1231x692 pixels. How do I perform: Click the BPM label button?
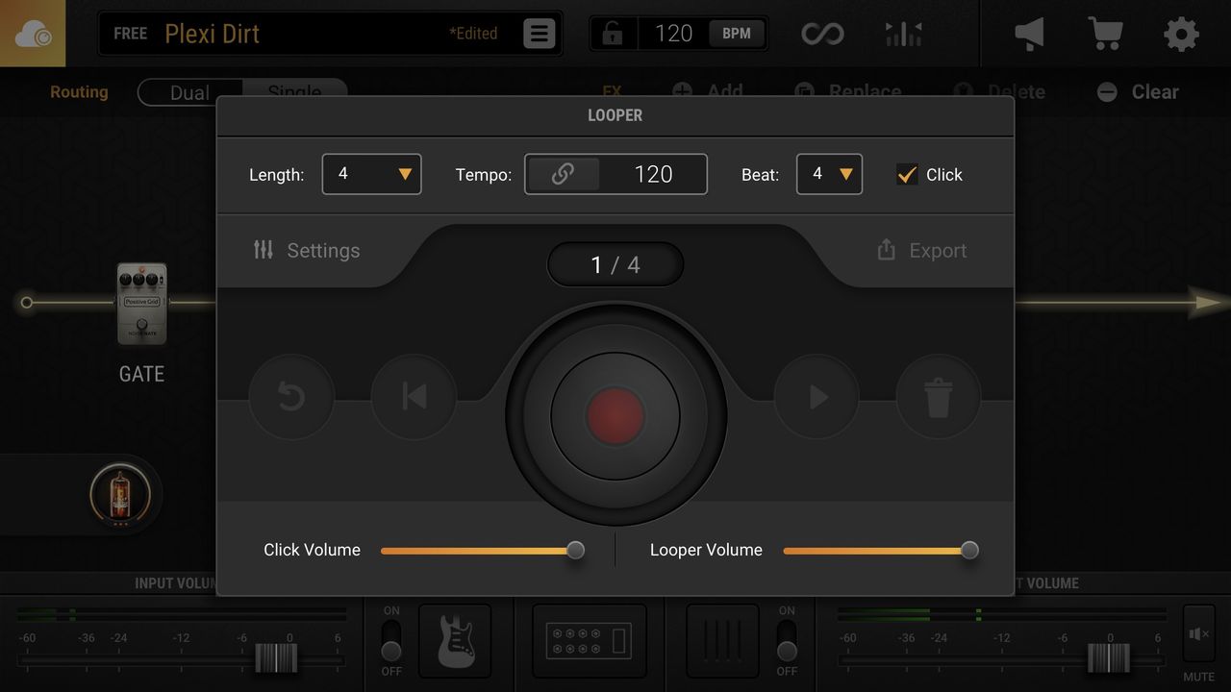tap(737, 34)
